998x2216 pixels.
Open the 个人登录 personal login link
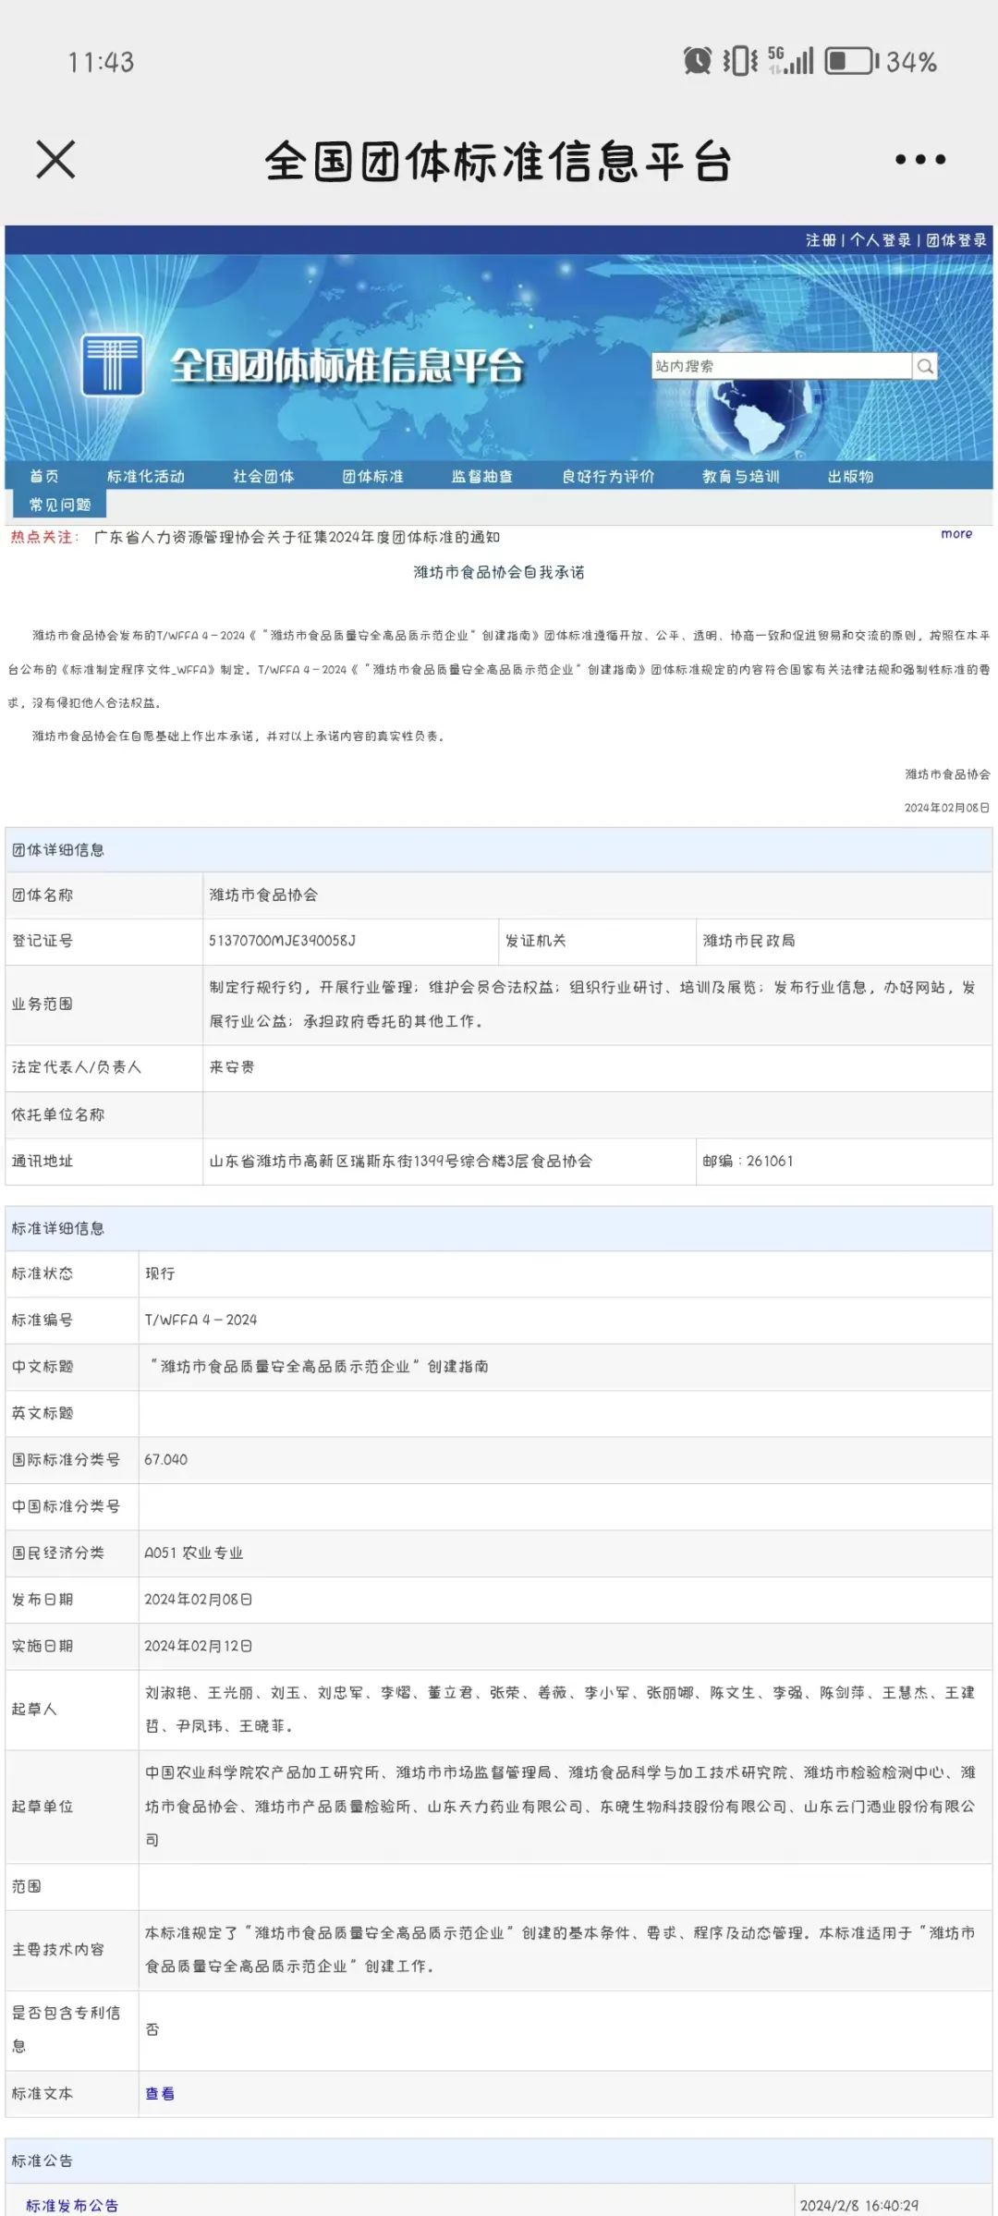coord(880,240)
